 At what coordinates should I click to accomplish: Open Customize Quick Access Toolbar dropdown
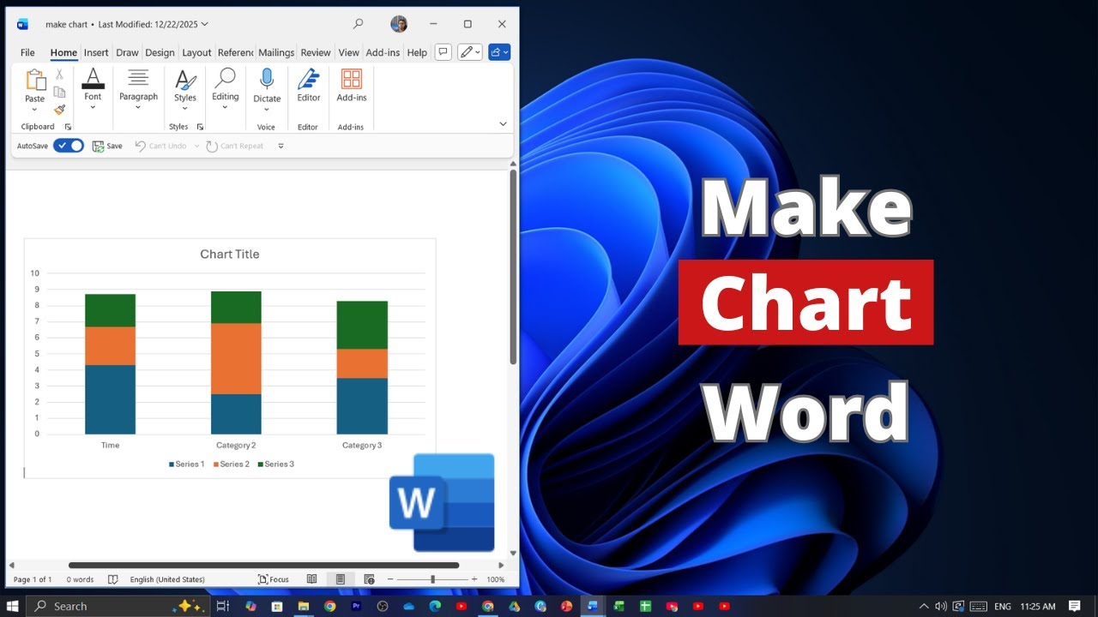tap(281, 146)
